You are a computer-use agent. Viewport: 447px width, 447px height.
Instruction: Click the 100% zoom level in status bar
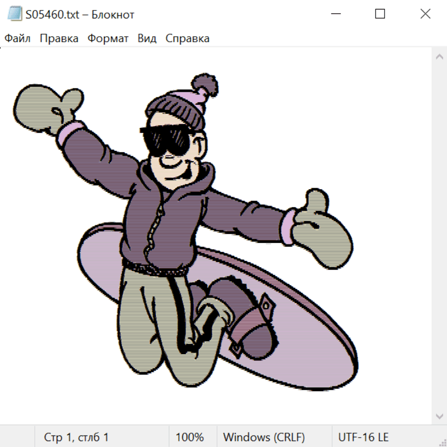point(190,437)
